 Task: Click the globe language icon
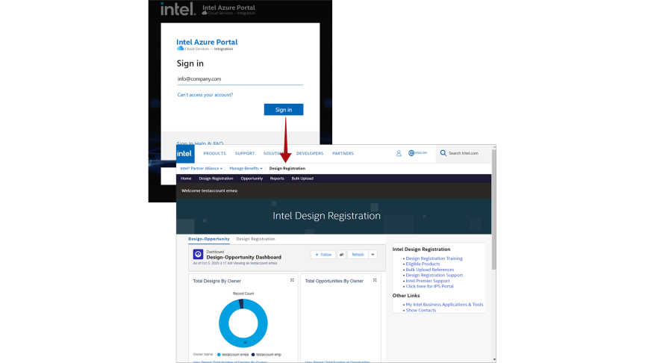[411, 153]
